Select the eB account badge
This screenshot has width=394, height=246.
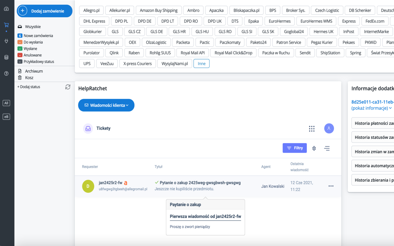click(6, 117)
